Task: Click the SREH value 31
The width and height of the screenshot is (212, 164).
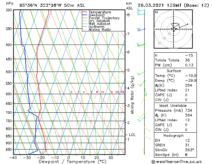Action: (187, 145)
